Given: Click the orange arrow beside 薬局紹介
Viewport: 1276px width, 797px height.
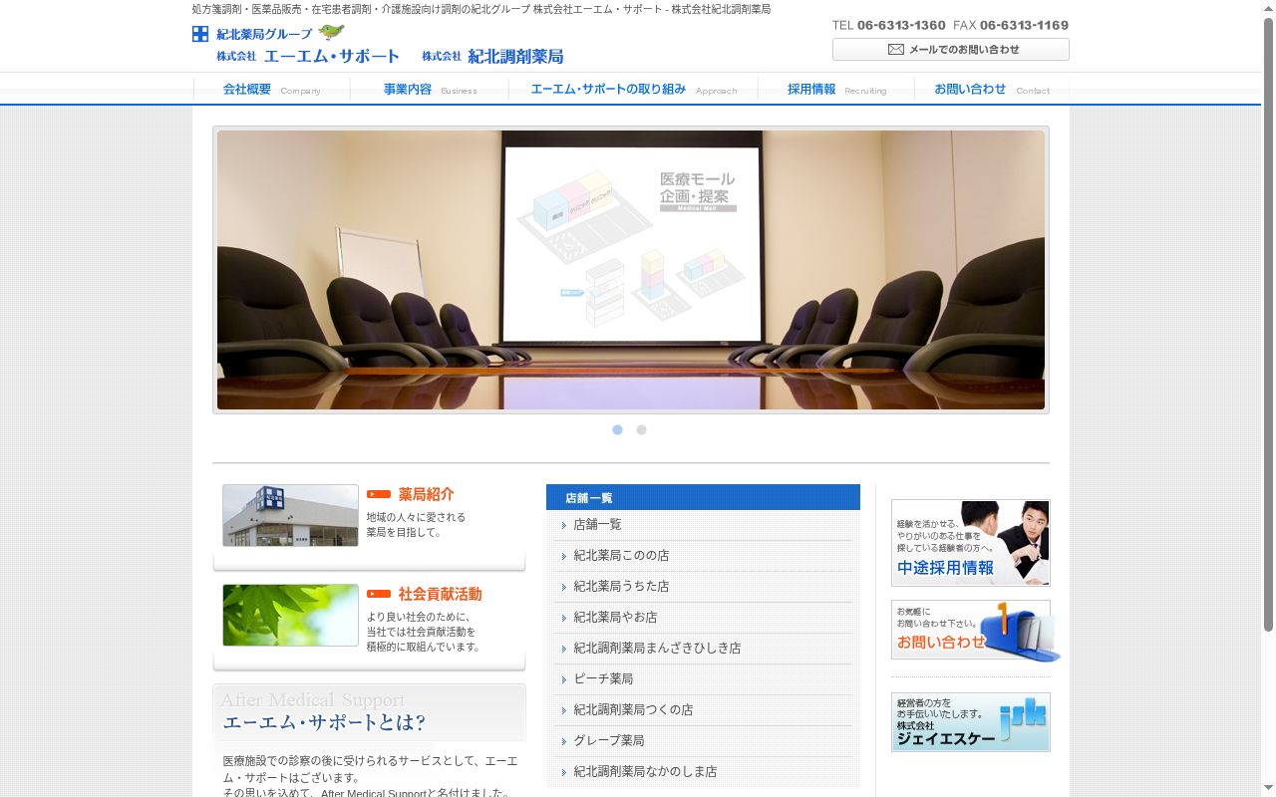Looking at the screenshot, I should point(379,494).
